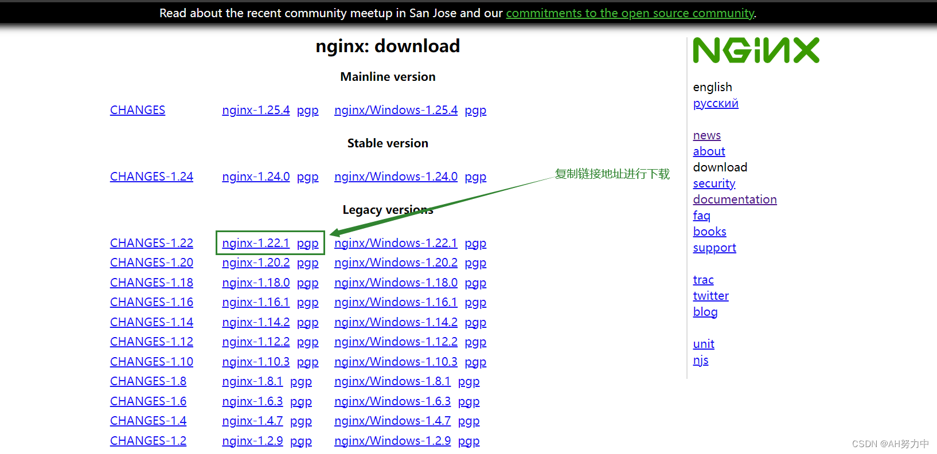The width and height of the screenshot is (937, 454).
Task: Download nginx-1.20.2 source
Action: pos(256,263)
